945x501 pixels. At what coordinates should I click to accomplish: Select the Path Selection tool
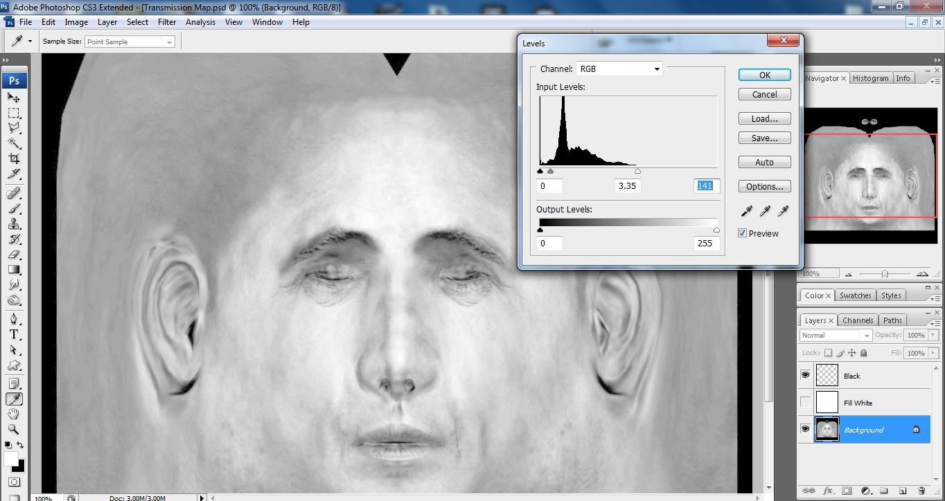(x=14, y=349)
